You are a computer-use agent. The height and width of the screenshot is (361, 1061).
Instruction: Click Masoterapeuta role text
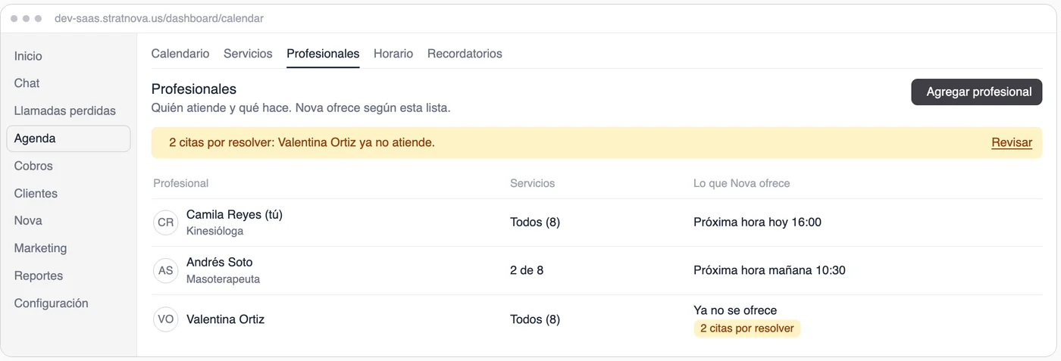pos(223,279)
